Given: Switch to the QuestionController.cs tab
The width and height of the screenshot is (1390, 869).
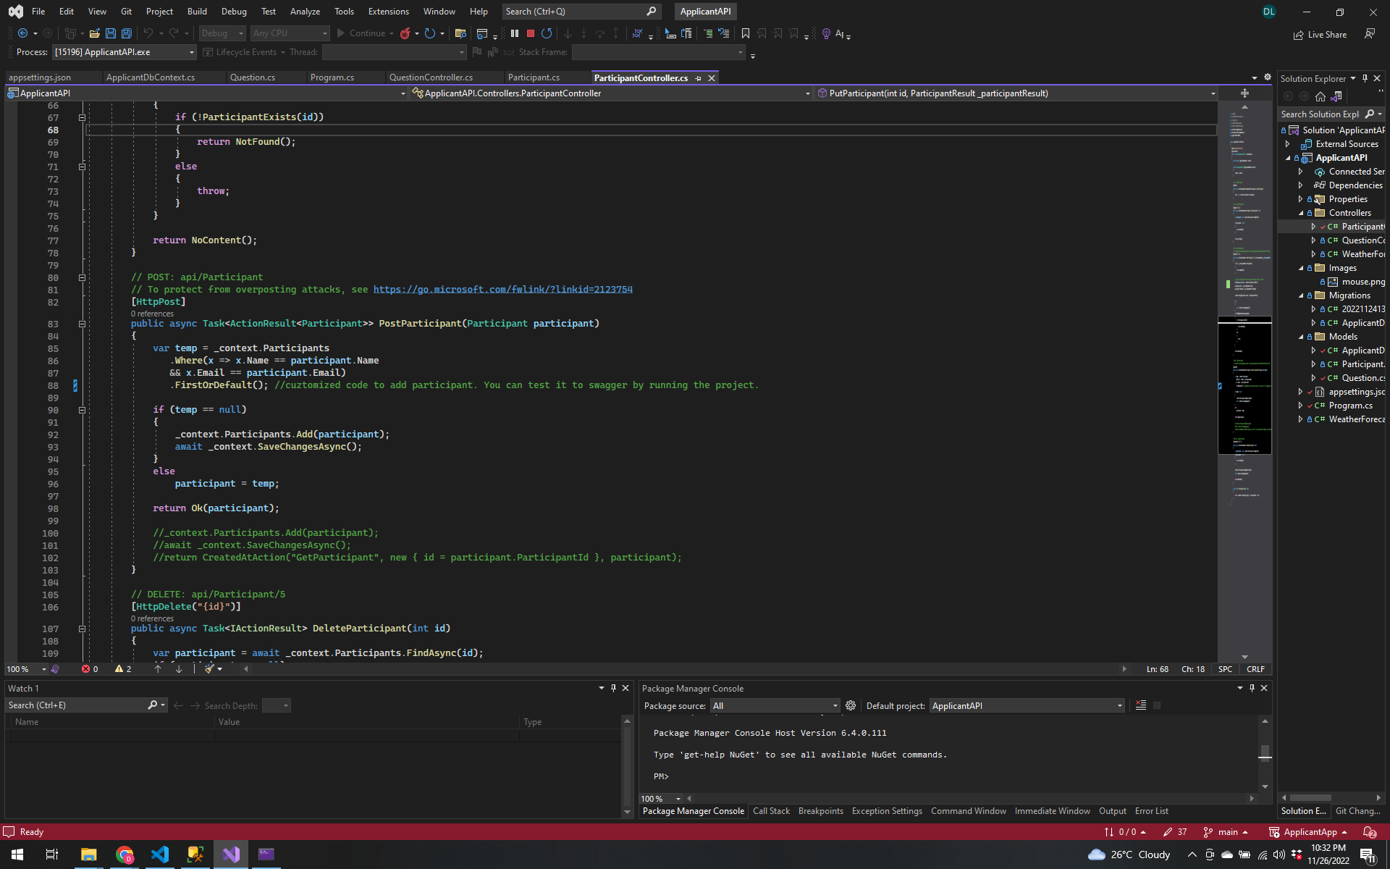Looking at the screenshot, I should pyautogui.click(x=431, y=77).
